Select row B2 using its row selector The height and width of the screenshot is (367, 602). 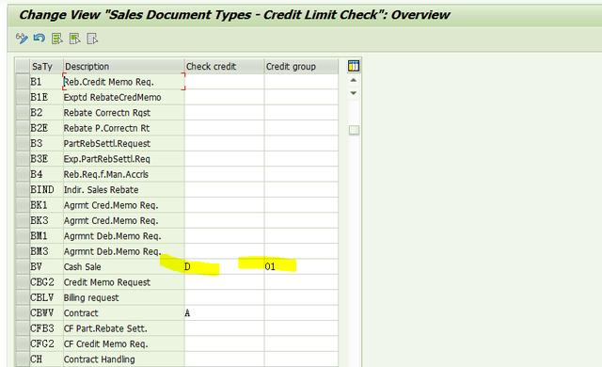pos(23,113)
